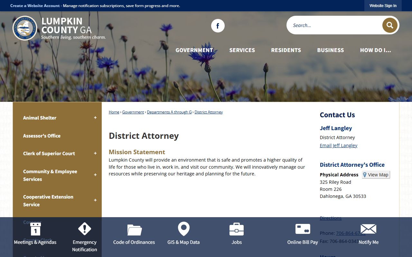This screenshot has height=257, width=412.
Task: Click Email Jeff Langley link
Action: [x=339, y=146]
